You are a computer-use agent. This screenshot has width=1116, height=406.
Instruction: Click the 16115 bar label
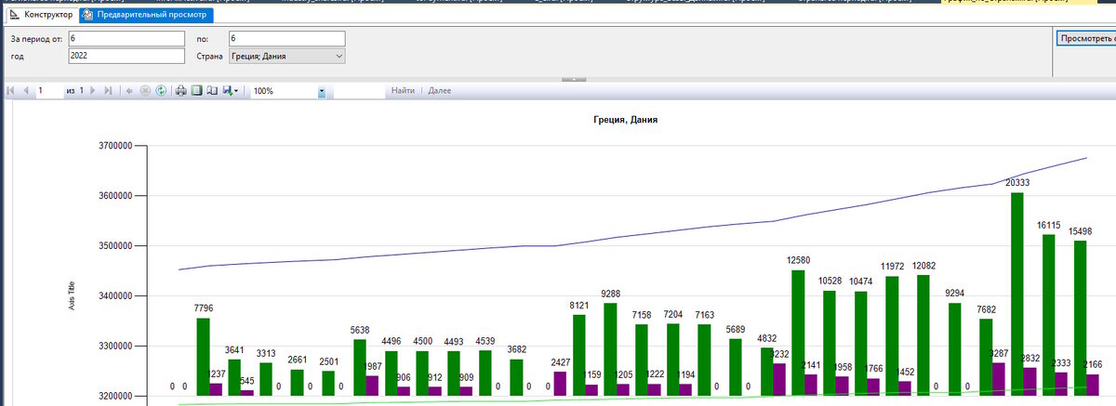(1050, 225)
